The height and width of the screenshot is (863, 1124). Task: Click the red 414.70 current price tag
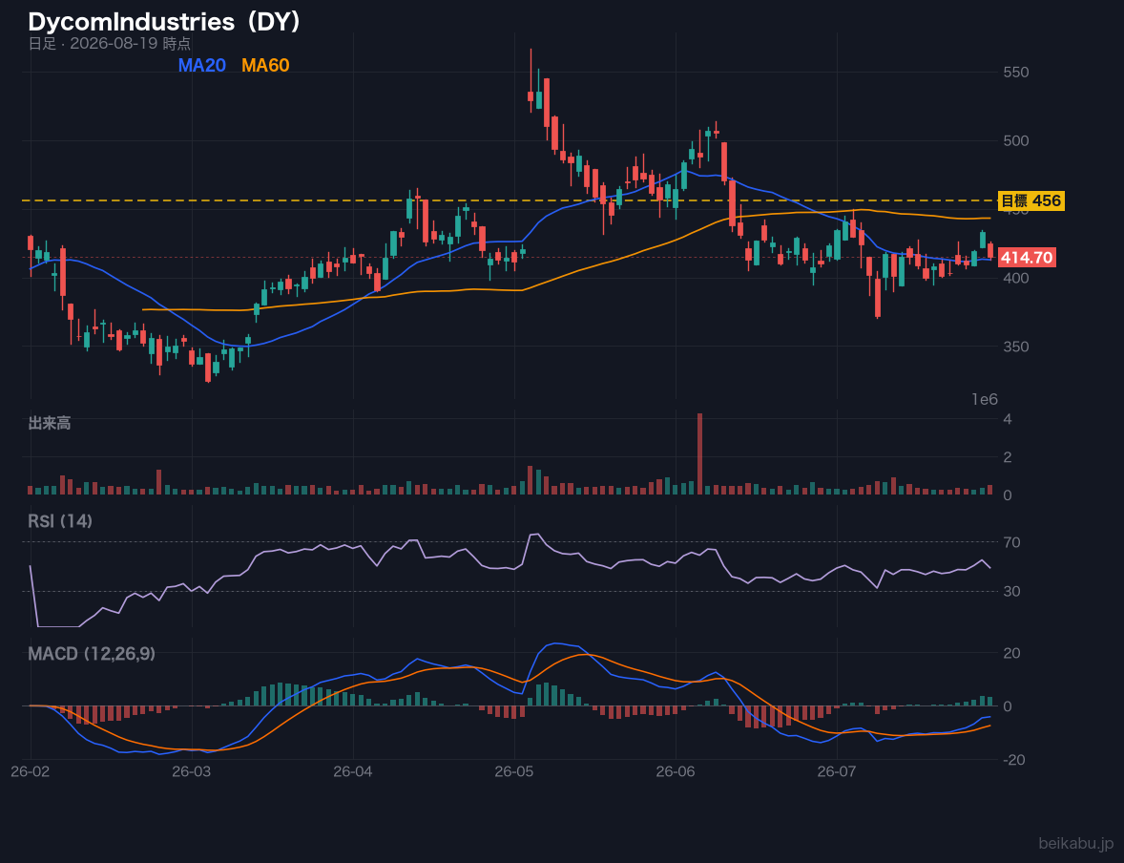pyautogui.click(x=1027, y=258)
